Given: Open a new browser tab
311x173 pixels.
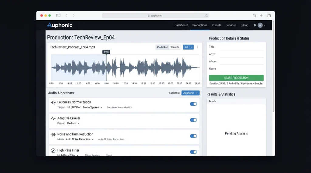Looking at the screenshot, I should click(x=261, y=15).
